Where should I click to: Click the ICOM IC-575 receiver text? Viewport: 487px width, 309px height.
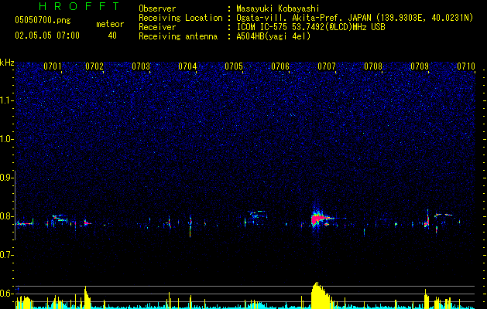click(310, 27)
